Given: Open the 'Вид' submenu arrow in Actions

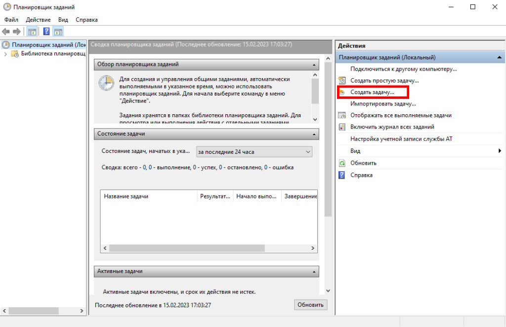Looking at the screenshot, I should 500,151.
